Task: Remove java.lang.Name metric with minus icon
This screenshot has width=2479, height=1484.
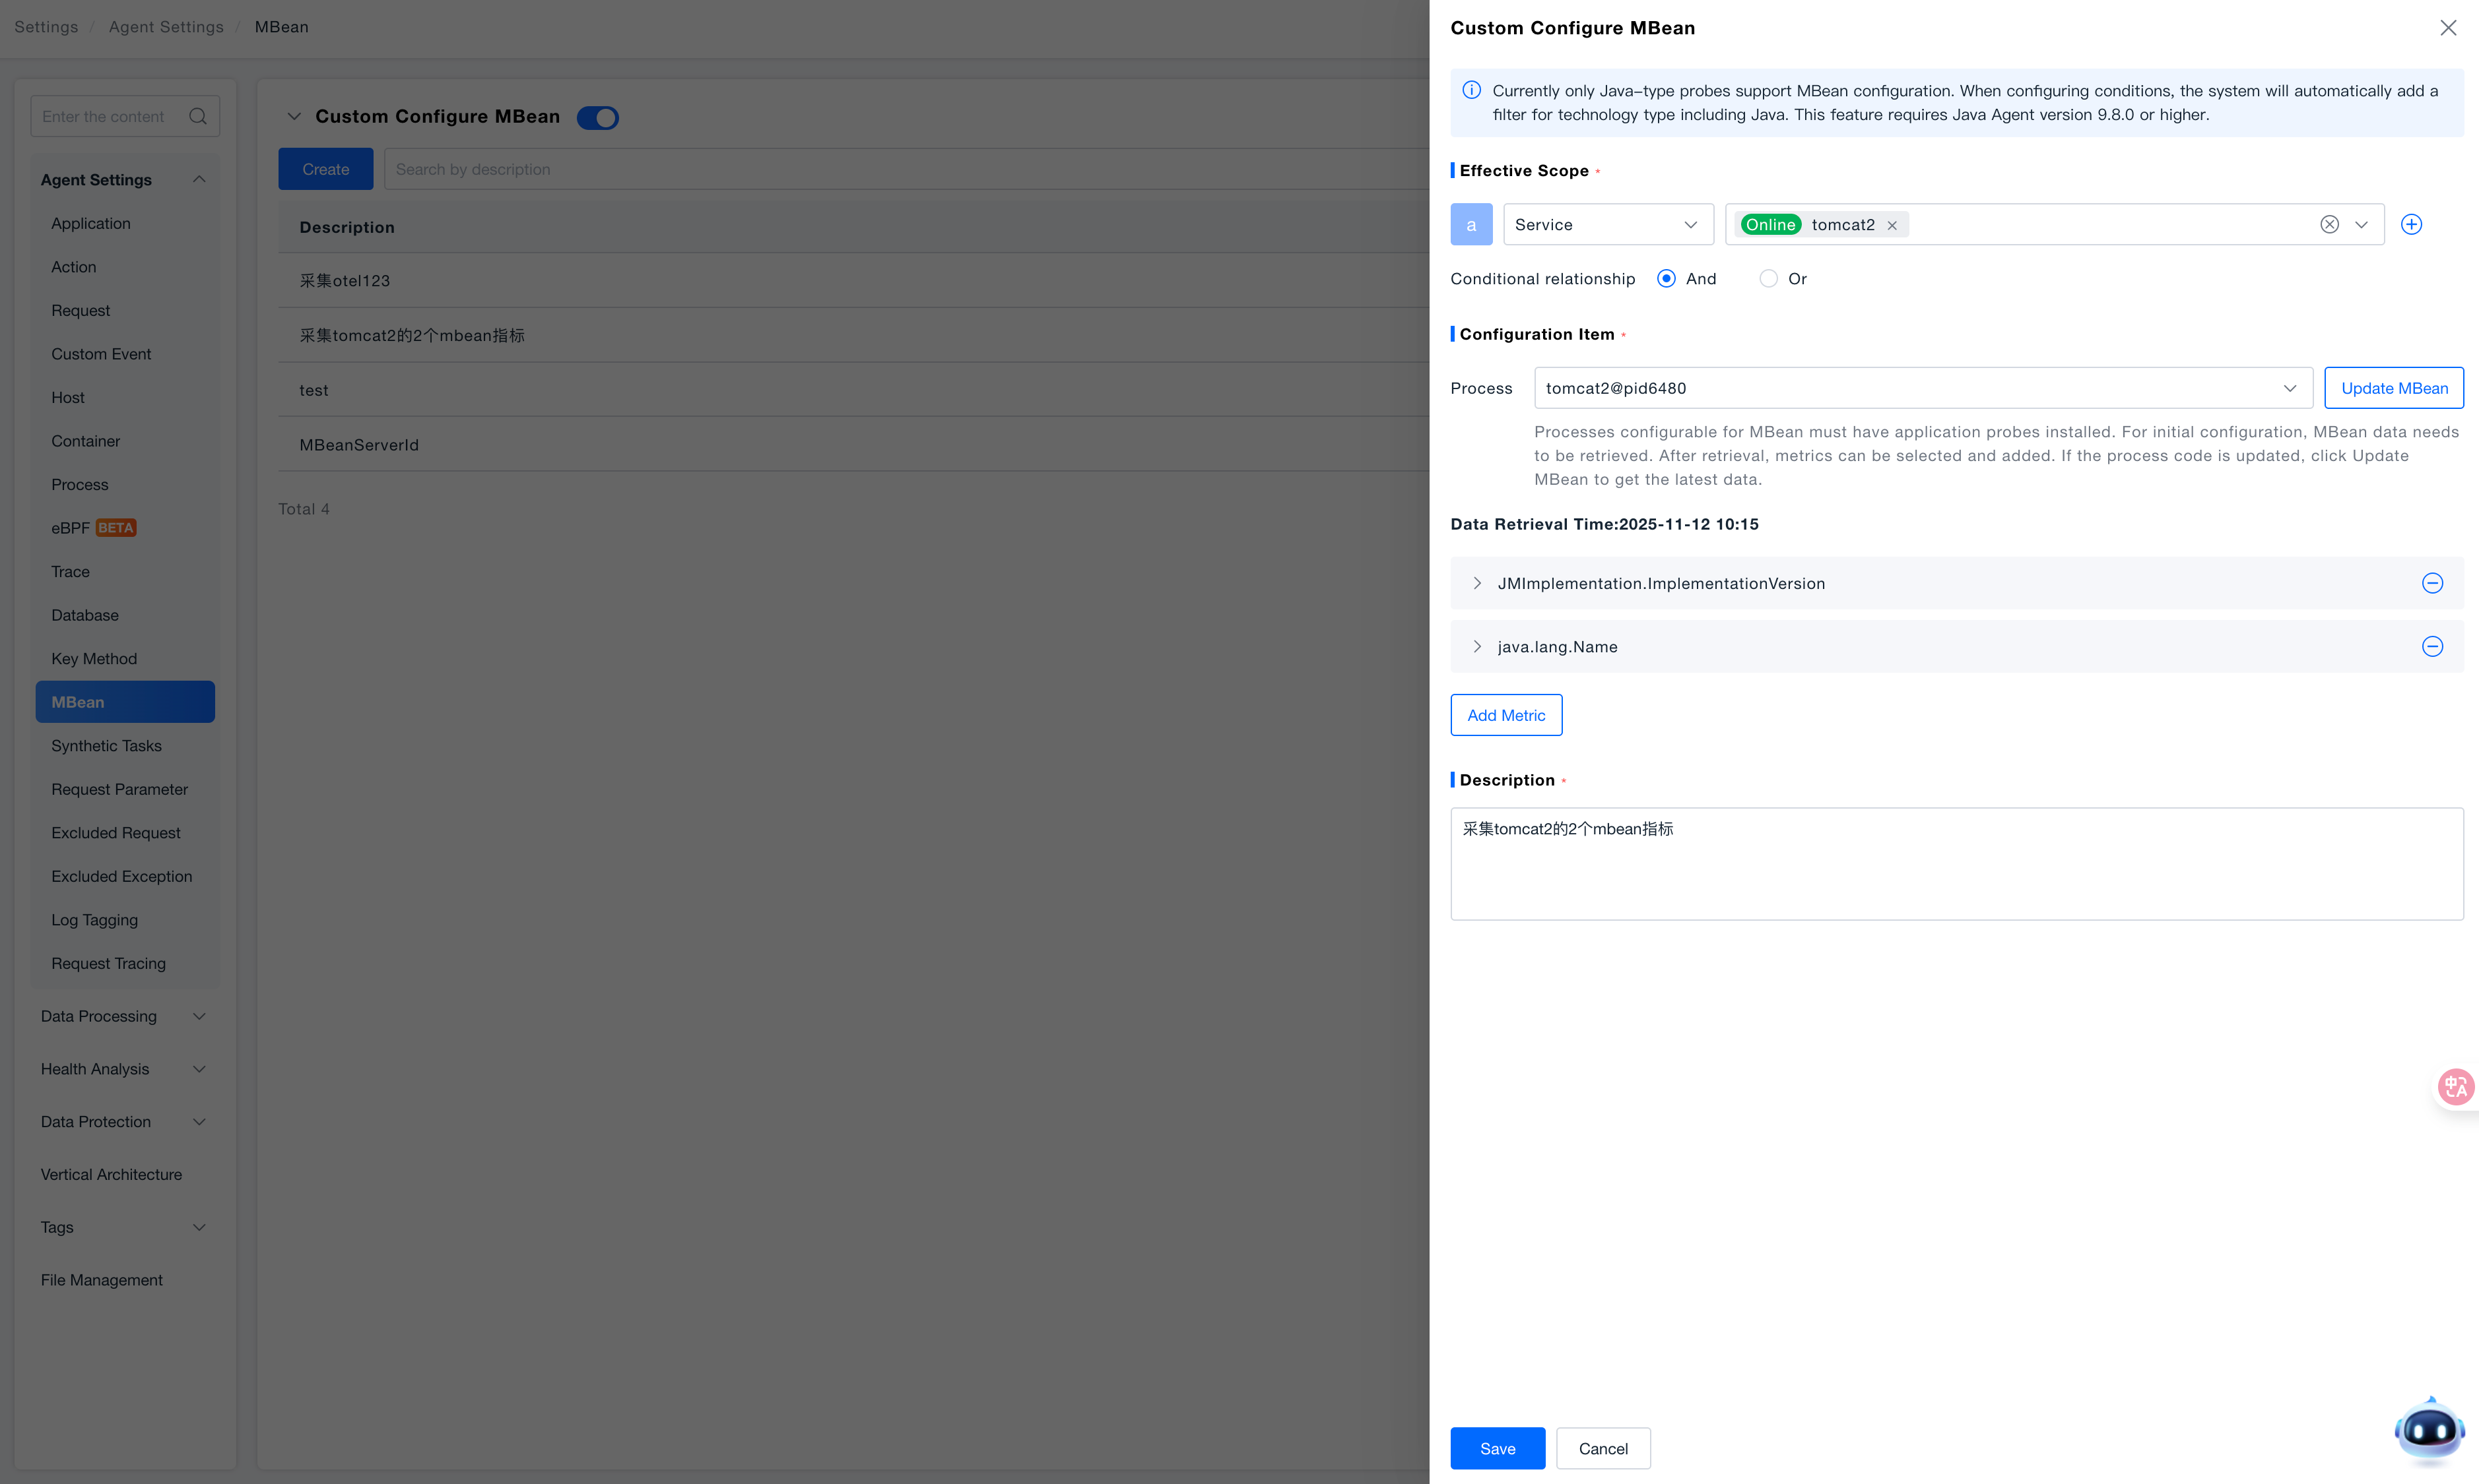Action: click(x=2432, y=646)
